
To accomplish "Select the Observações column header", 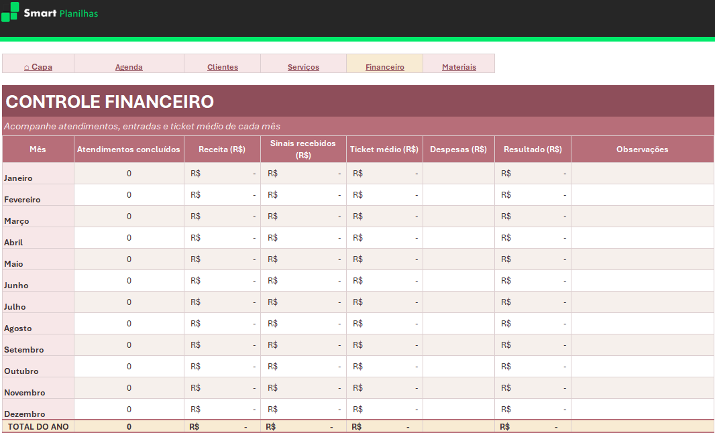I will pyautogui.click(x=642, y=149).
